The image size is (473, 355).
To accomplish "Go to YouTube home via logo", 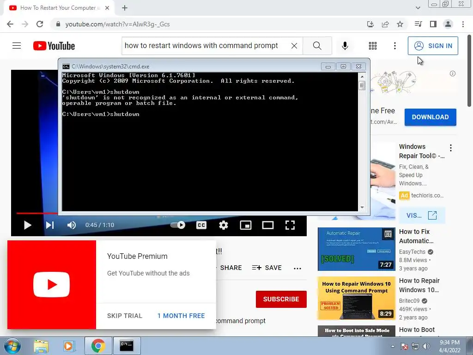I will pos(54,46).
